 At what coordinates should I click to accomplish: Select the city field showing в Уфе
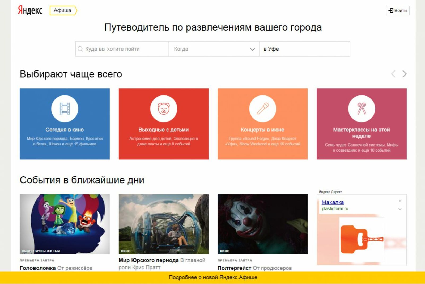coord(305,49)
